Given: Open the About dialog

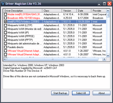Looking at the screenshot, I should coord(101,93).
